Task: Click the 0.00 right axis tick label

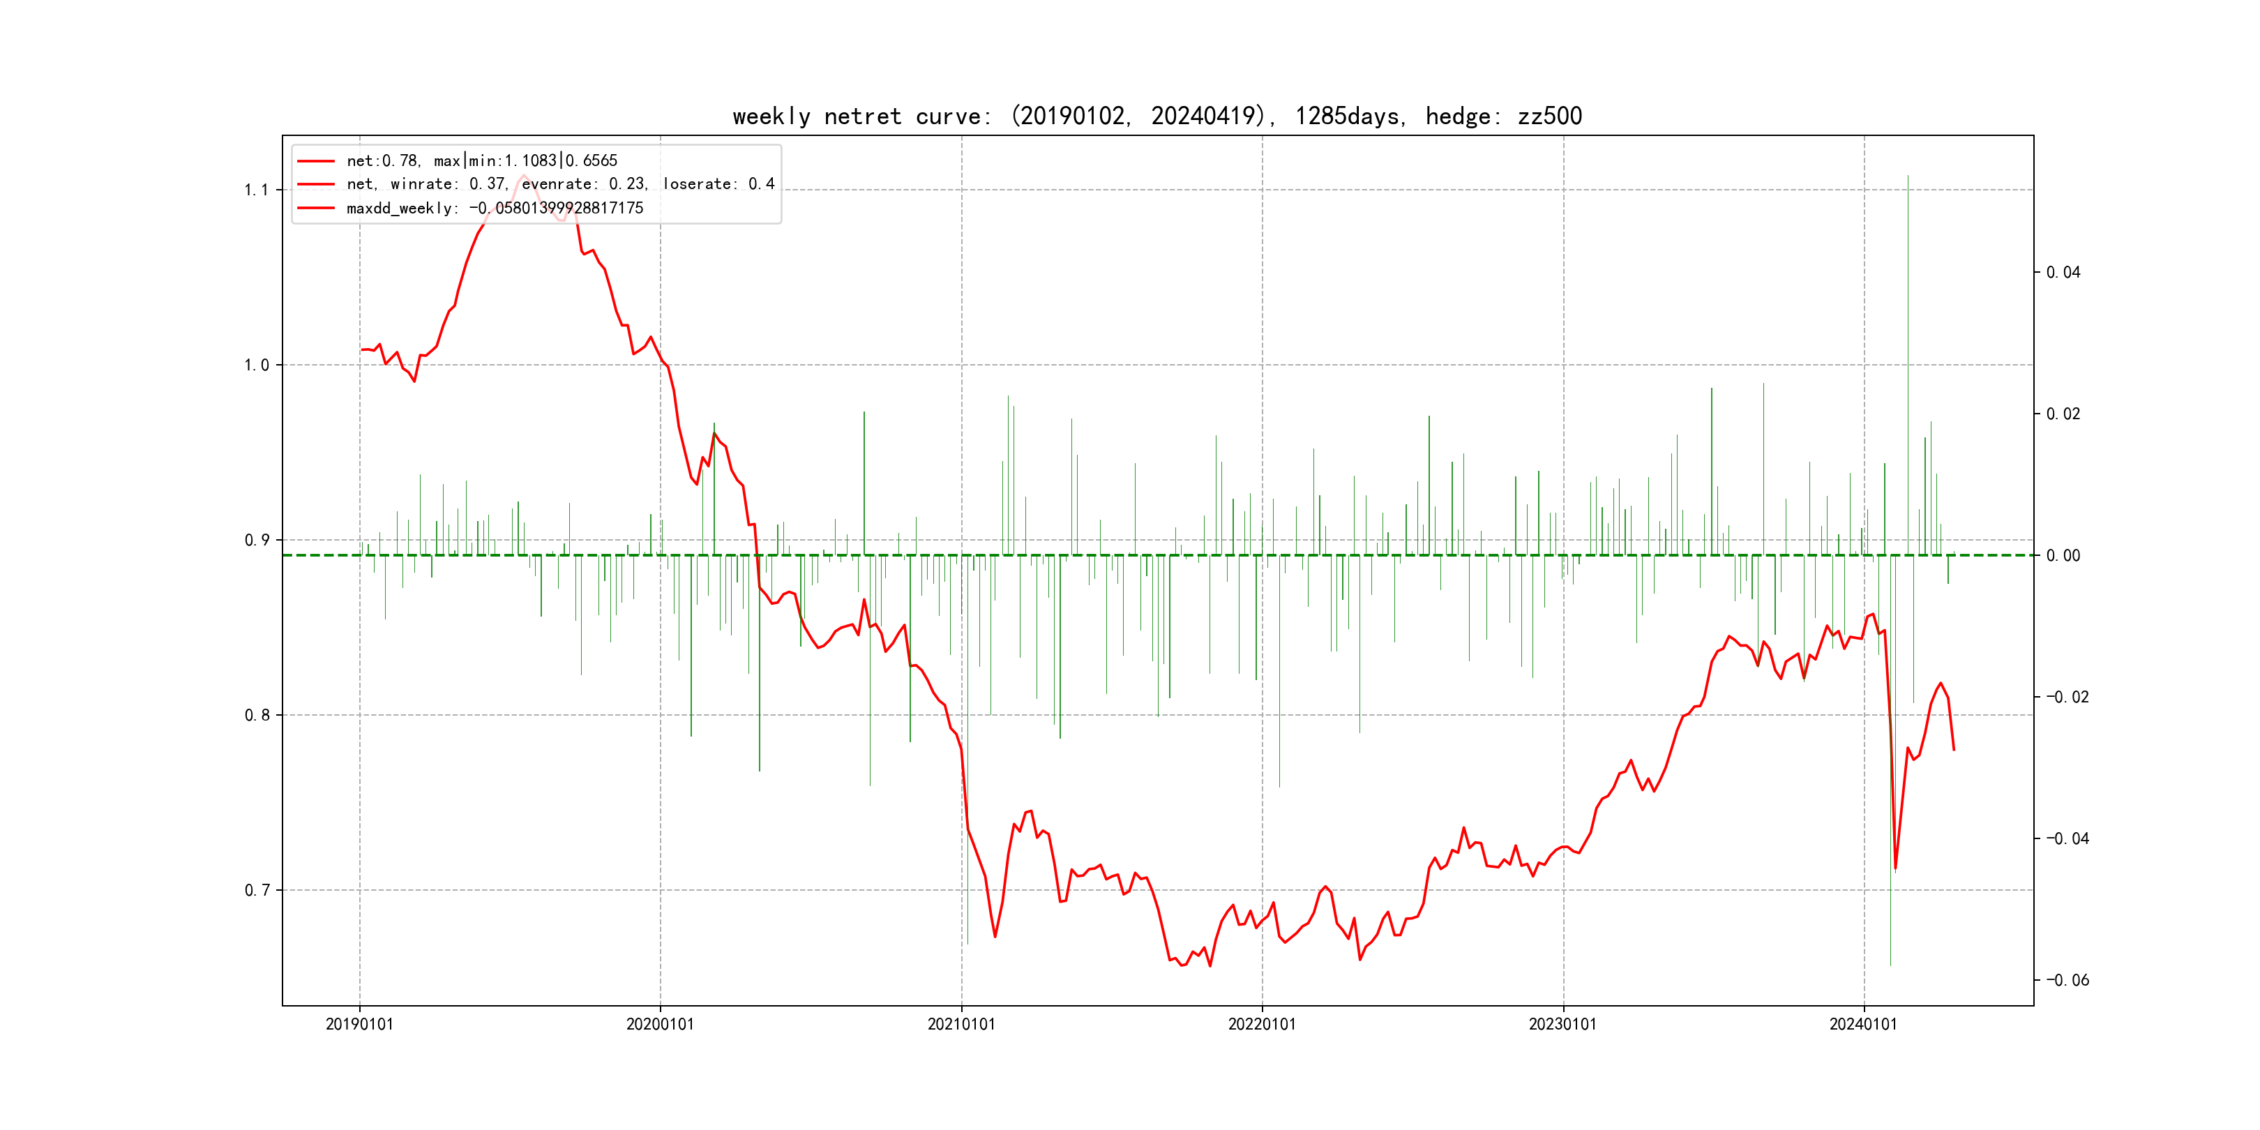Action: pyautogui.click(x=2063, y=555)
